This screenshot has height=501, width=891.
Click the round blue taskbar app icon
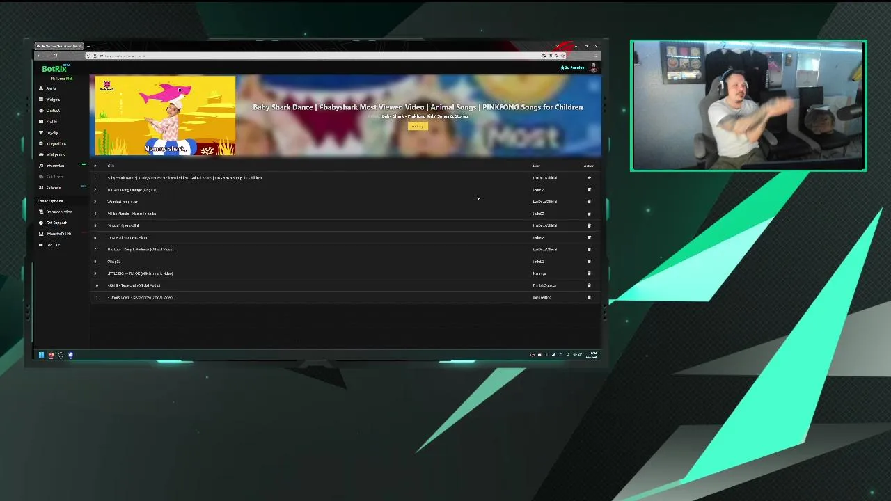(70, 355)
